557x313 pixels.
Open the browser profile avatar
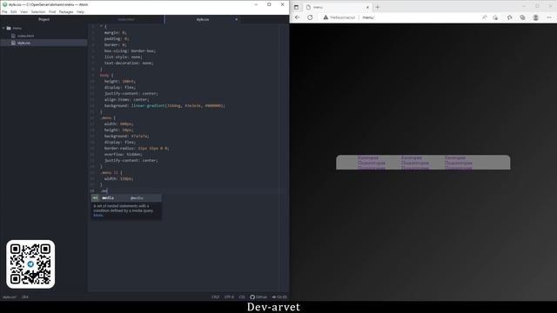coord(536,17)
